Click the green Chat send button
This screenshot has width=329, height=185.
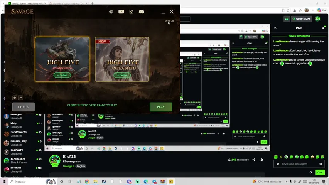(320, 172)
